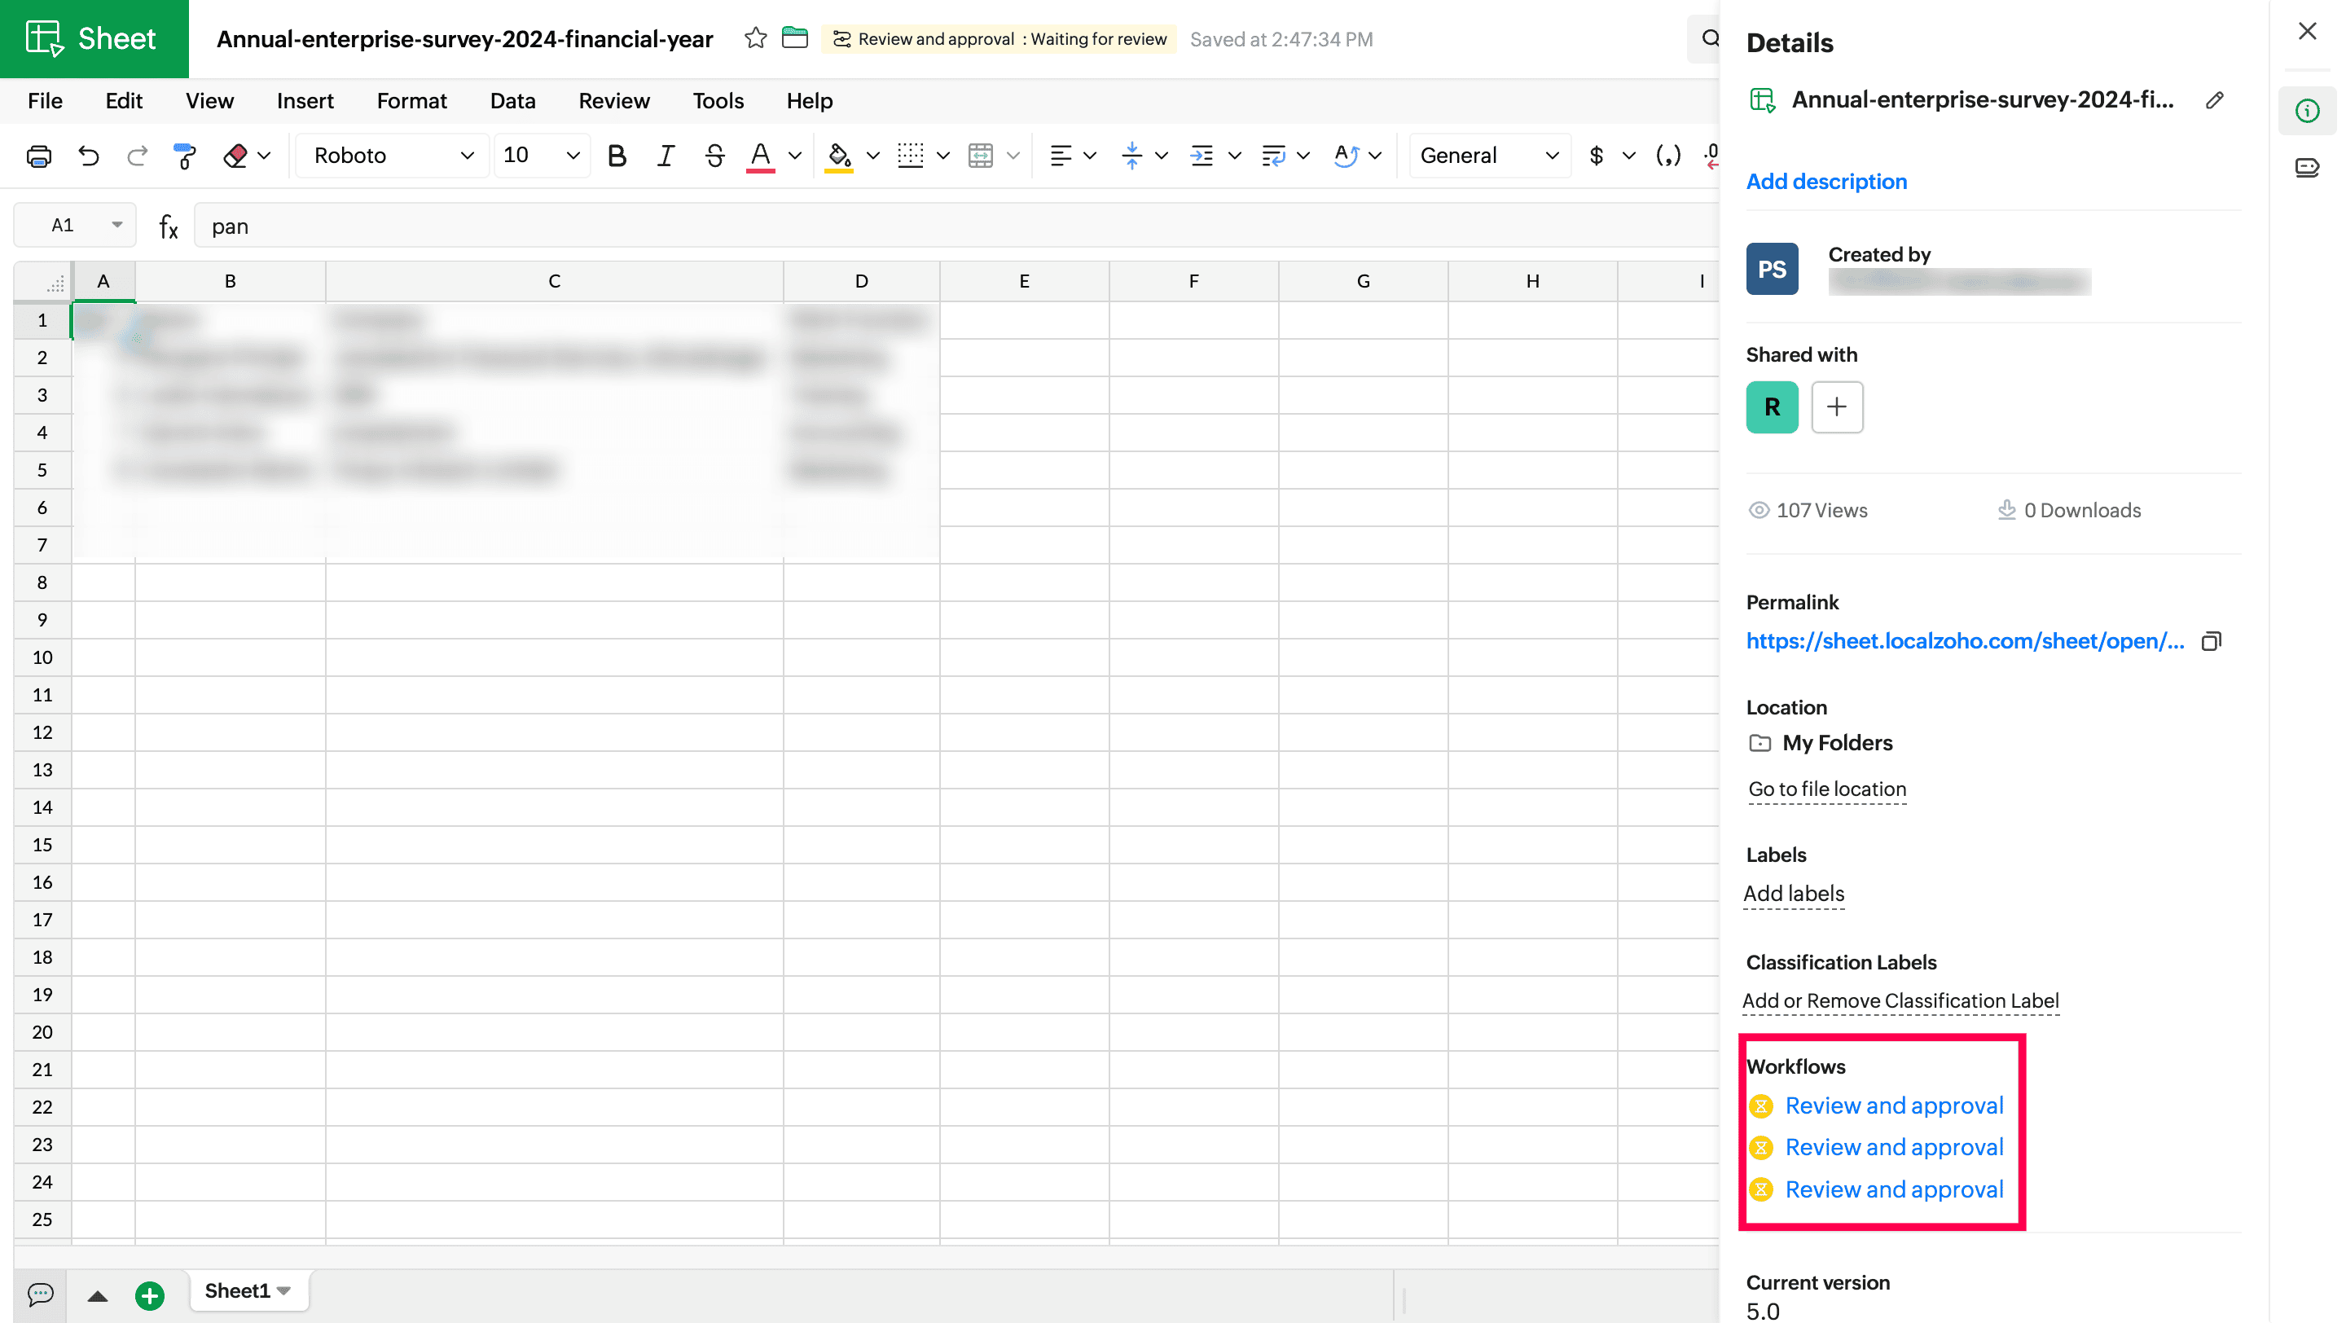Open the Roboto font dropdown
Viewport: 2346px width, 1323px height.
(x=393, y=156)
